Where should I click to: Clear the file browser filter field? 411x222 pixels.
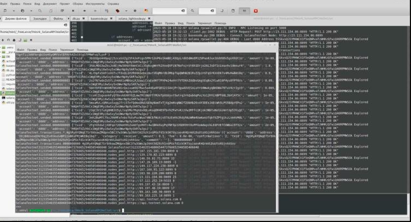(66, 25)
